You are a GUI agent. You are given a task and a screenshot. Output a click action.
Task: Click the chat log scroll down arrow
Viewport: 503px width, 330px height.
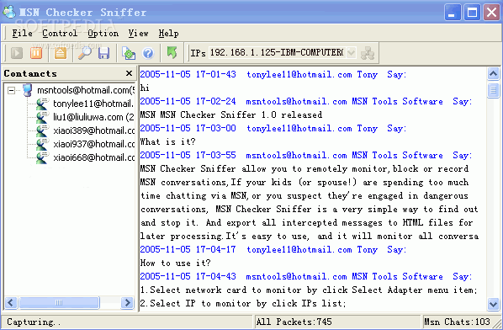point(493,303)
